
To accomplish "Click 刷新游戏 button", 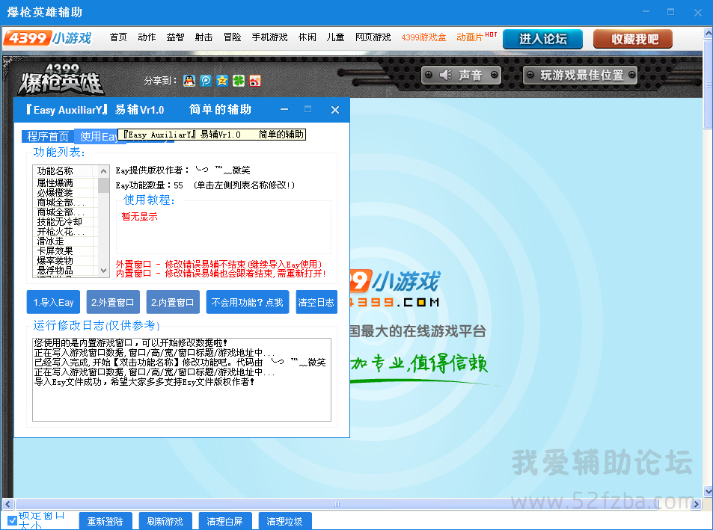I will (x=165, y=521).
